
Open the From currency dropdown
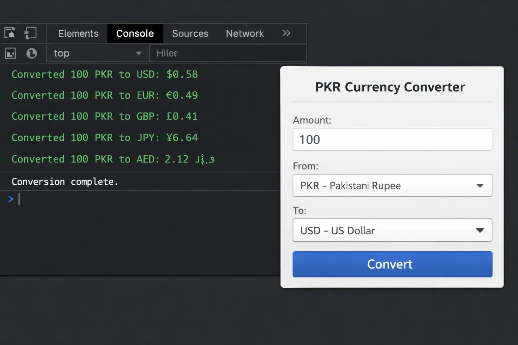click(x=392, y=186)
